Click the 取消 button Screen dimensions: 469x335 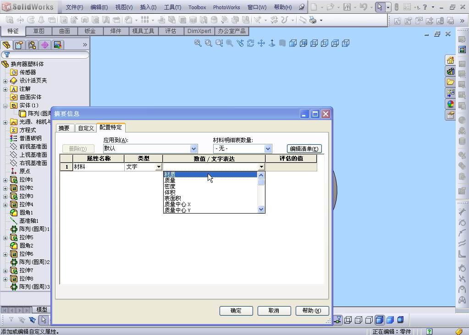(x=274, y=311)
